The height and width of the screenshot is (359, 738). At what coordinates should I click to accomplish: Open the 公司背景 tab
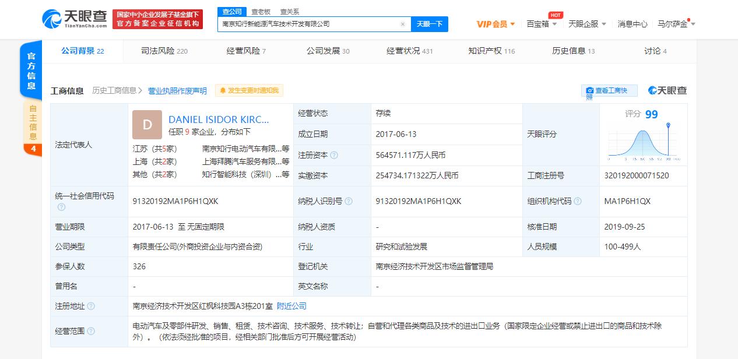point(83,51)
